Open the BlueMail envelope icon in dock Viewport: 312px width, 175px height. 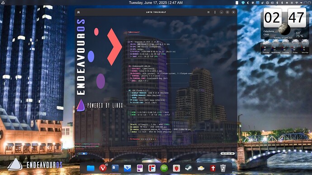point(128,168)
